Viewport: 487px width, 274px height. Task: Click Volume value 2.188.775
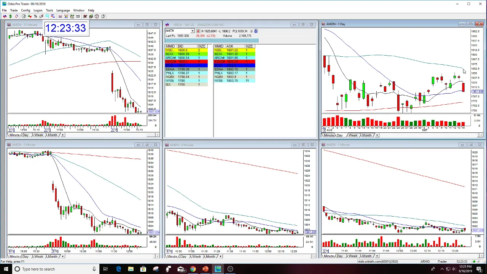point(245,36)
